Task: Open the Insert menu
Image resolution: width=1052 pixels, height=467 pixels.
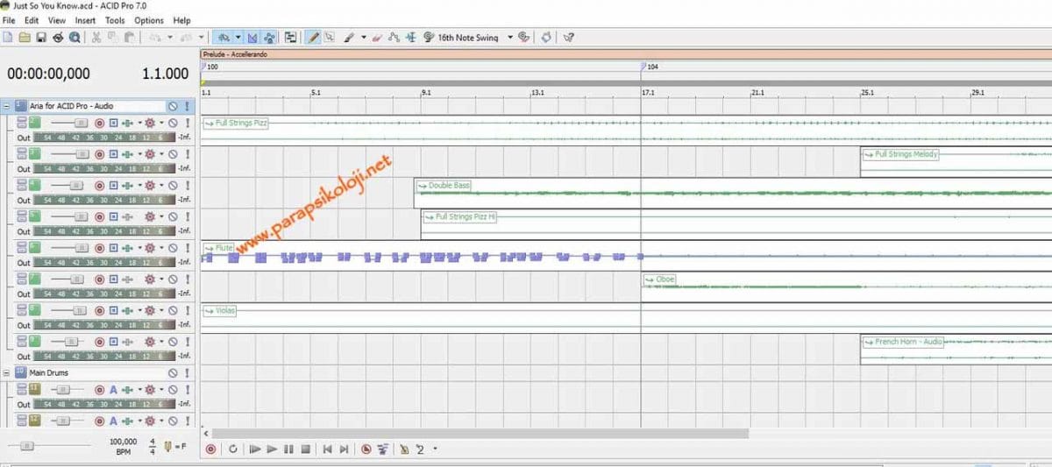Action: pos(86,20)
